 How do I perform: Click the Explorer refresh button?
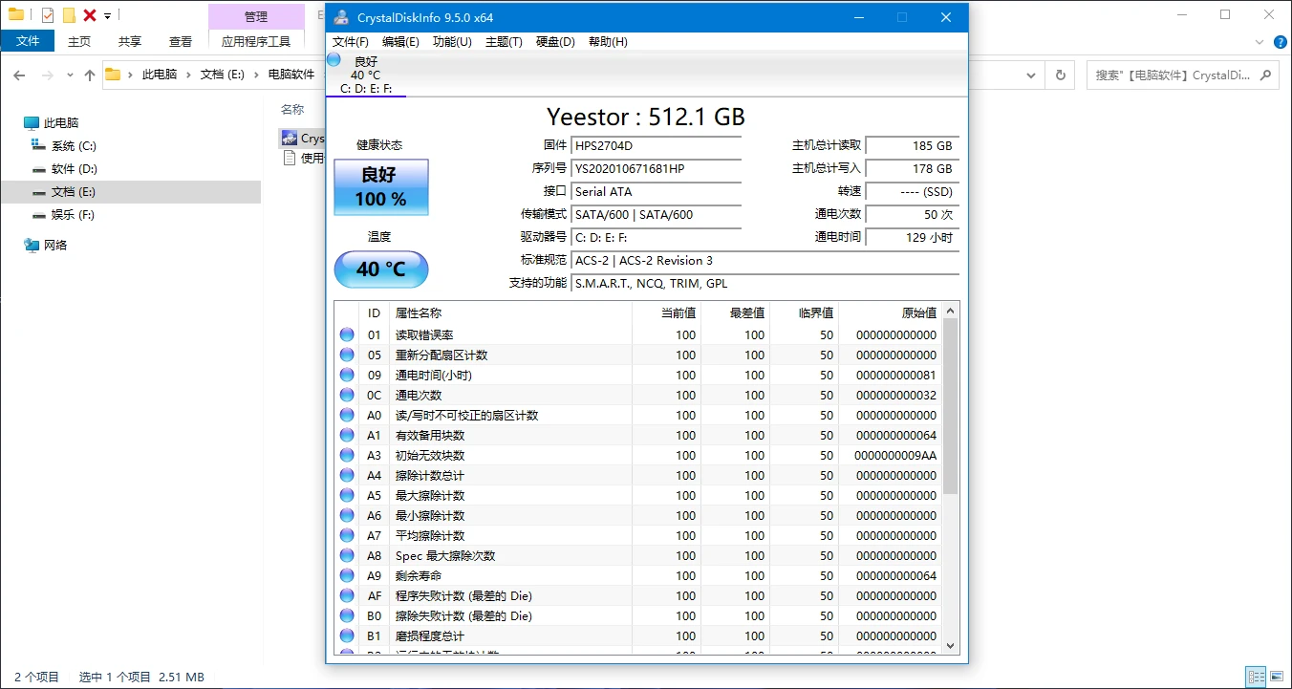[1060, 75]
